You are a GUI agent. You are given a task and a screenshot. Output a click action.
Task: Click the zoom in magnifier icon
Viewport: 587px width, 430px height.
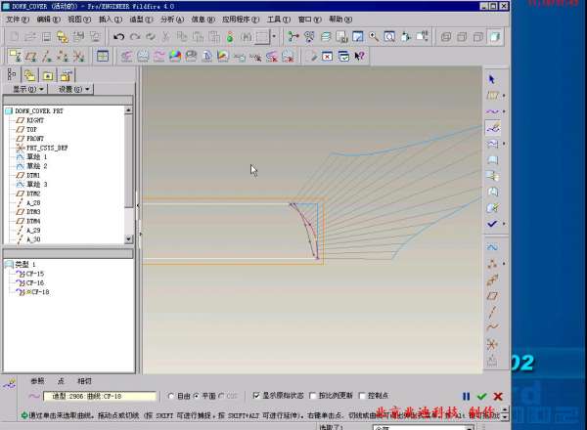pyautogui.click(x=373, y=36)
